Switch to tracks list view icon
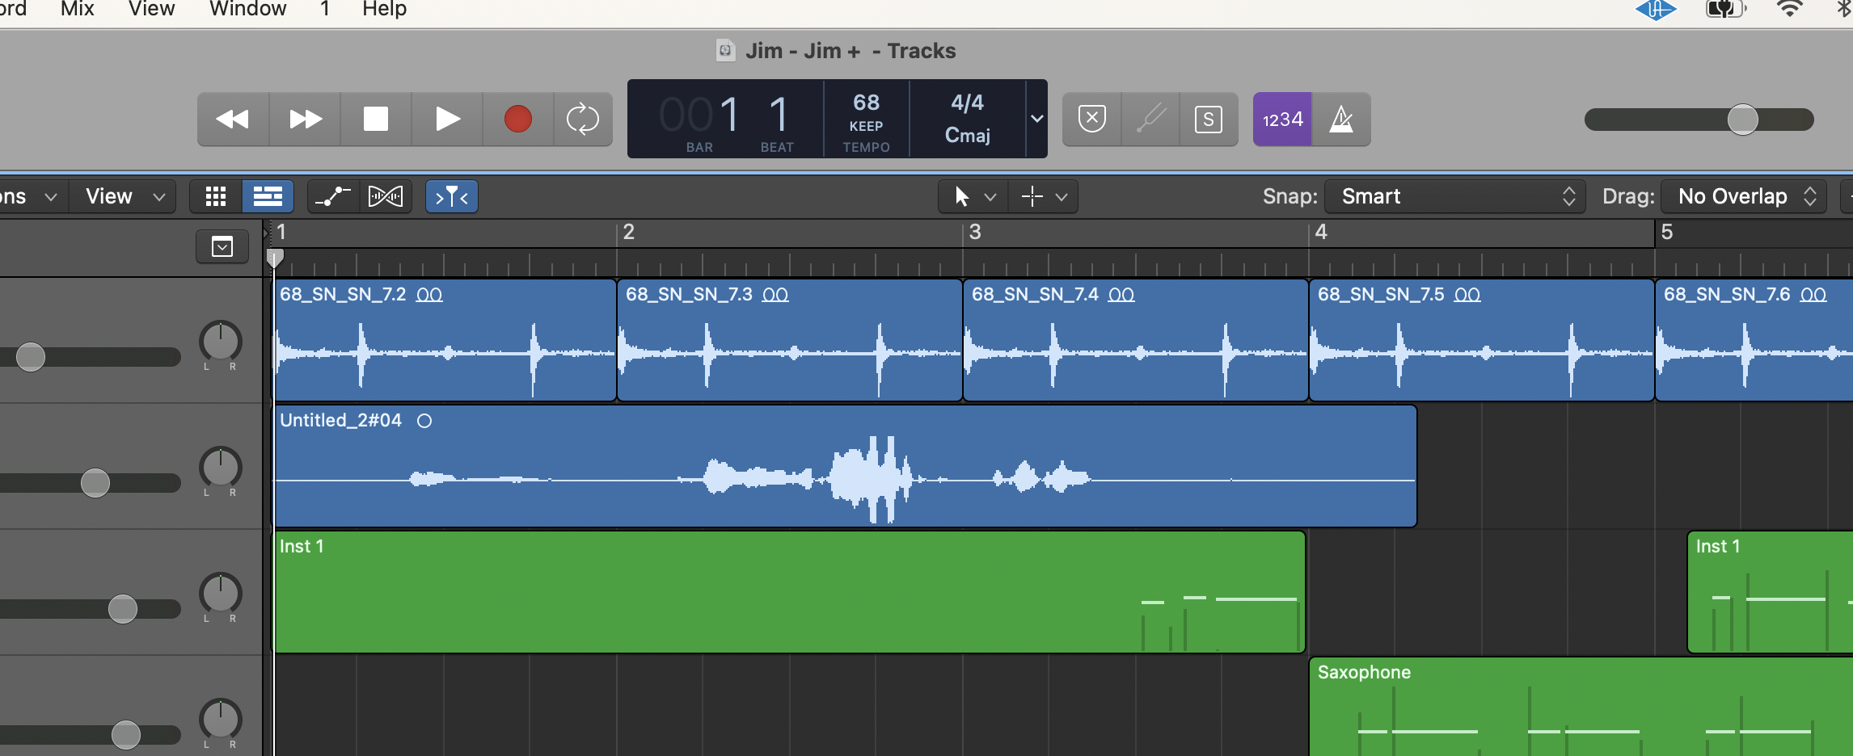1853x756 pixels. click(268, 196)
